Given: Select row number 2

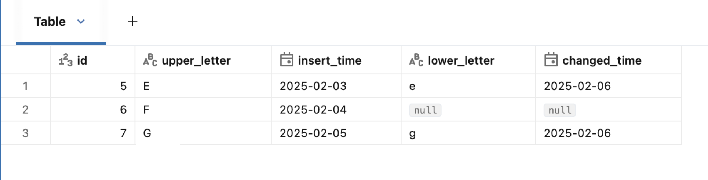Looking at the screenshot, I should click(25, 110).
